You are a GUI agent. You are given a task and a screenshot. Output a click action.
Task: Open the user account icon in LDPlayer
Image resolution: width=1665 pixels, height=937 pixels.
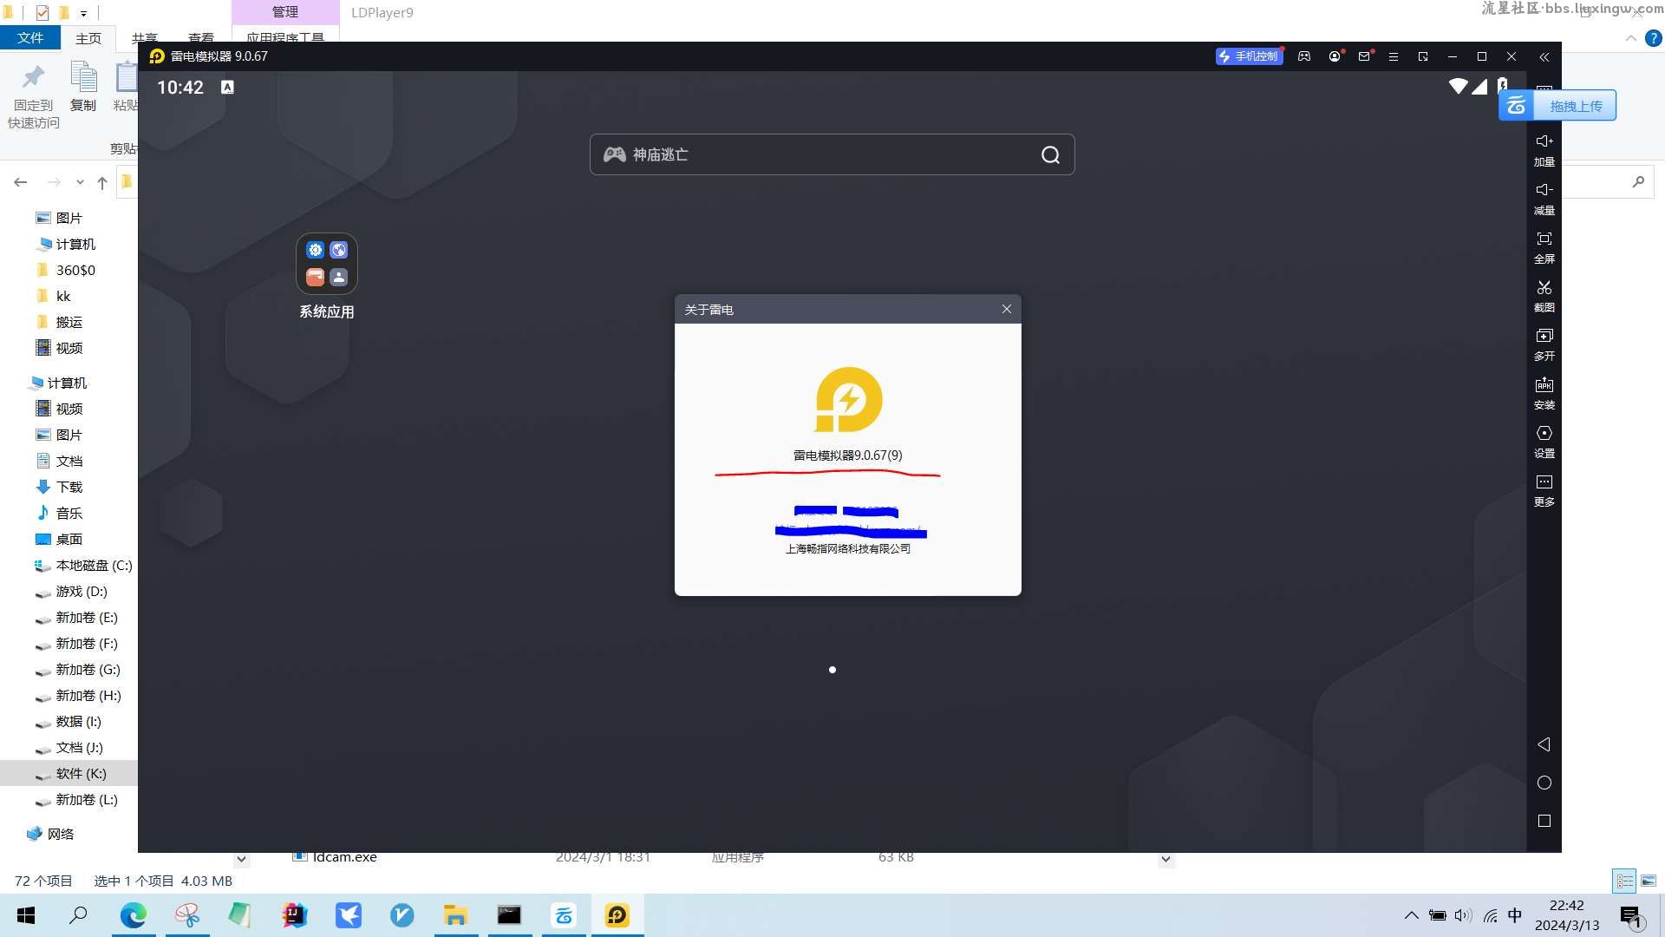tap(1335, 56)
